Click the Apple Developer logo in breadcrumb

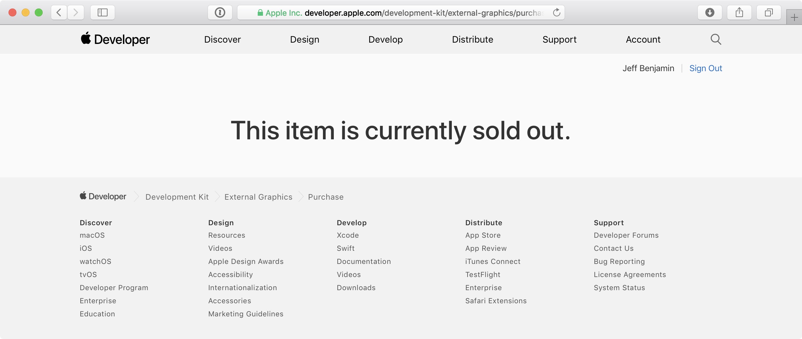coord(102,196)
